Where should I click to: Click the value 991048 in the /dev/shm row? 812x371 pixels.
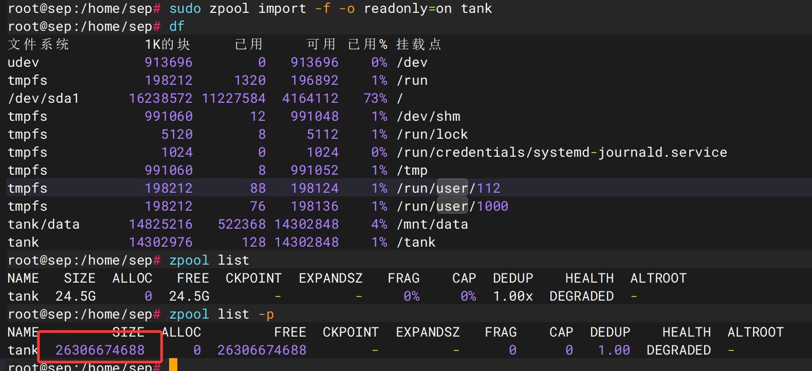pyautogui.click(x=315, y=117)
